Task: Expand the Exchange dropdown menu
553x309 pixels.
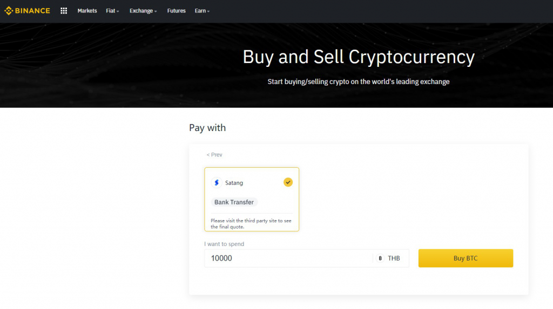Action: tap(143, 11)
